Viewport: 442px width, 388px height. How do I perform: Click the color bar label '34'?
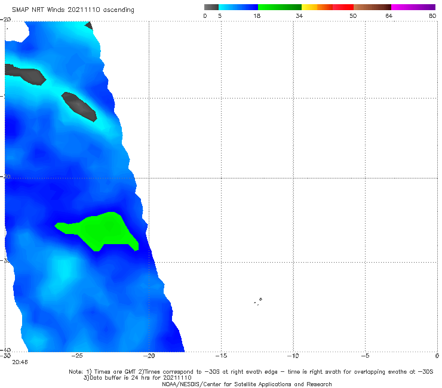click(299, 16)
